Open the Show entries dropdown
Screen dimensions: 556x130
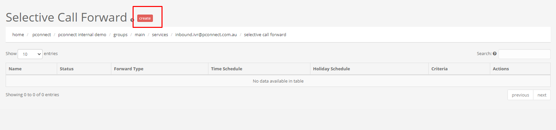30,54
